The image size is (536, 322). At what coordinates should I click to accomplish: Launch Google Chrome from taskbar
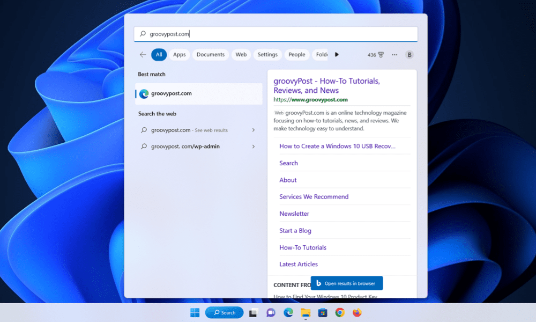click(x=340, y=312)
